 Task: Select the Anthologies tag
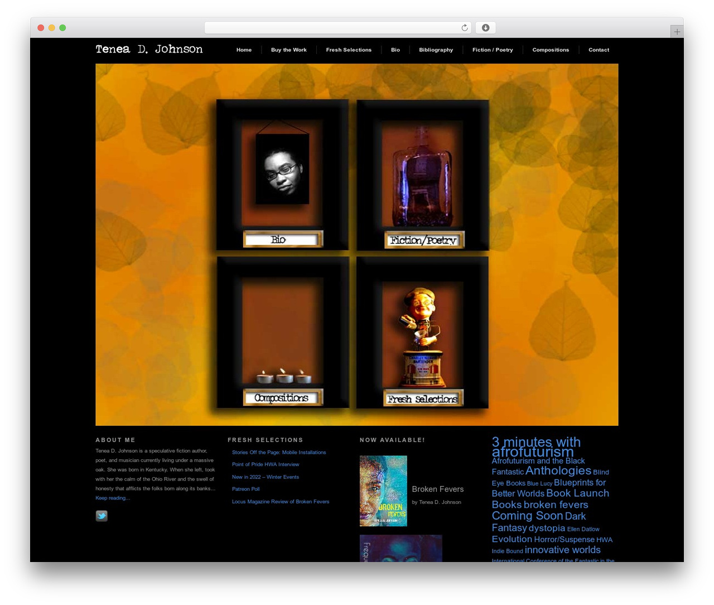pos(558,470)
